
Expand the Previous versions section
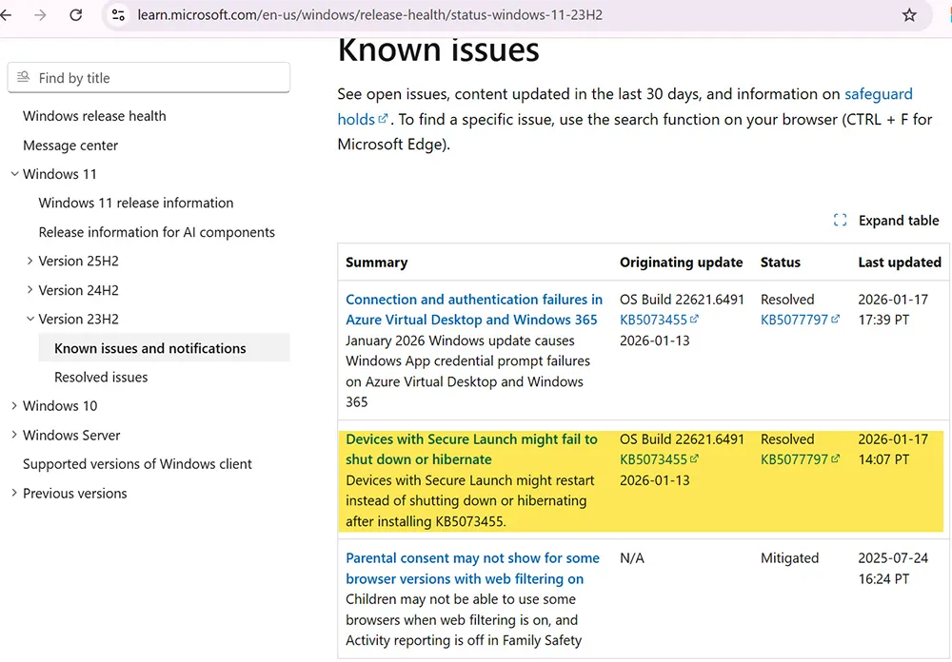pos(13,493)
